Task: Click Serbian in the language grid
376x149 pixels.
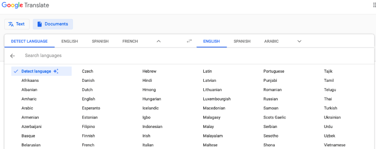Action: pyautogui.click(x=270, y=127)
